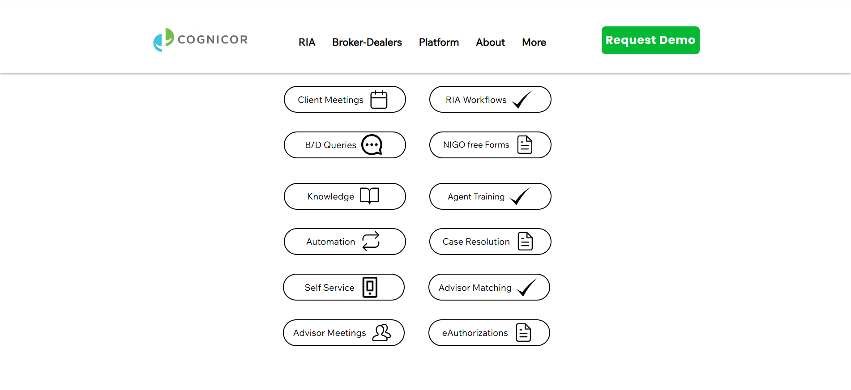This screenshot has height=390, width=851.
Task: Select the Agent Training text
Action: coord(476,196)
